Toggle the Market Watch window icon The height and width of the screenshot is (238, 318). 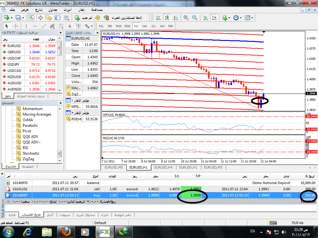point(31,18)
